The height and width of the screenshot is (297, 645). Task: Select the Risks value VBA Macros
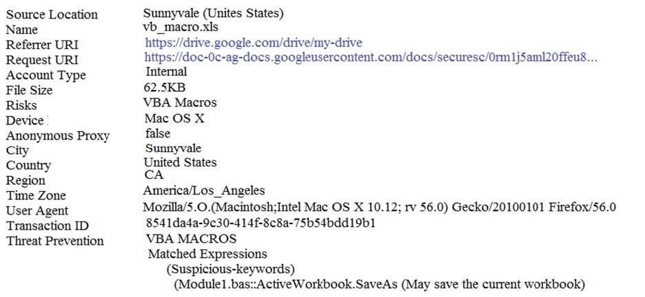tap(180, 102)
